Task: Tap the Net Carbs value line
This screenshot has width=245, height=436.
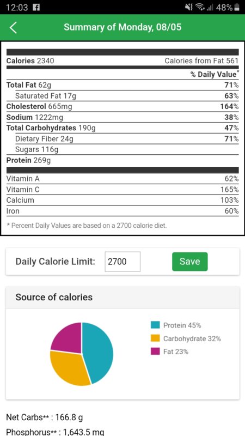Action: (x=45, y=417)
